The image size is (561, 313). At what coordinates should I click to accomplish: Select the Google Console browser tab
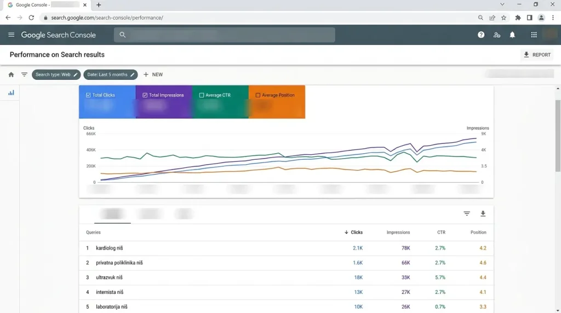click(47, 5)
